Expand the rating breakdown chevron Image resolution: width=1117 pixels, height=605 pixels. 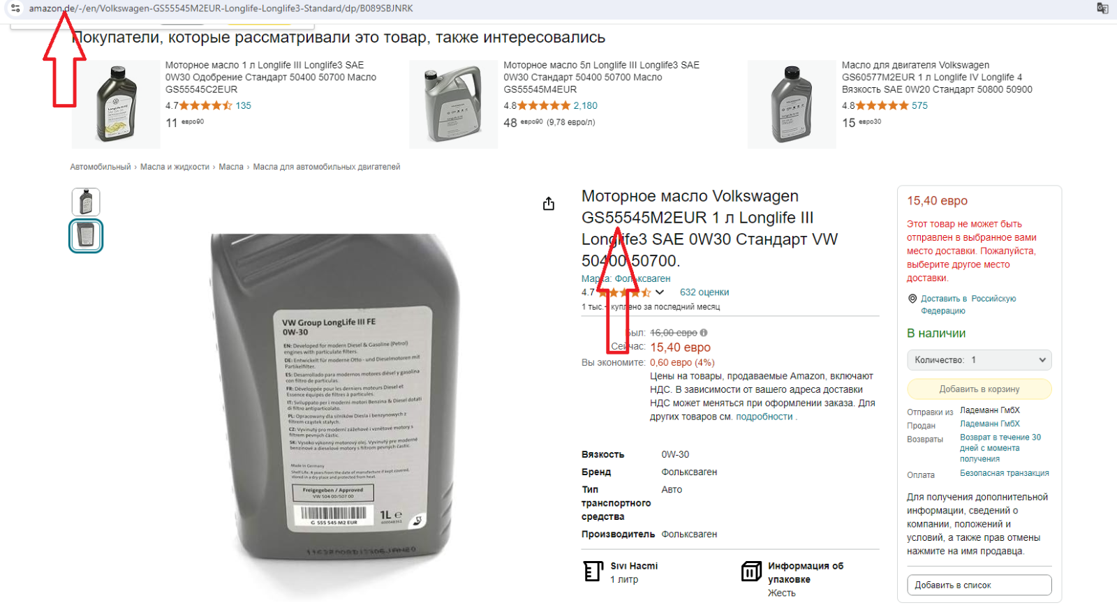click(x=660, y=292)
